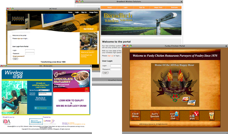Focus the Password field in AIC Portal
This screenshot has height=134, width=228.
pyautogui.click(x=30, y=54)
